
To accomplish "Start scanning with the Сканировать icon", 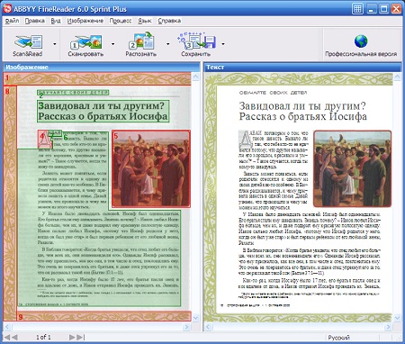I will (x=85, y=42).
